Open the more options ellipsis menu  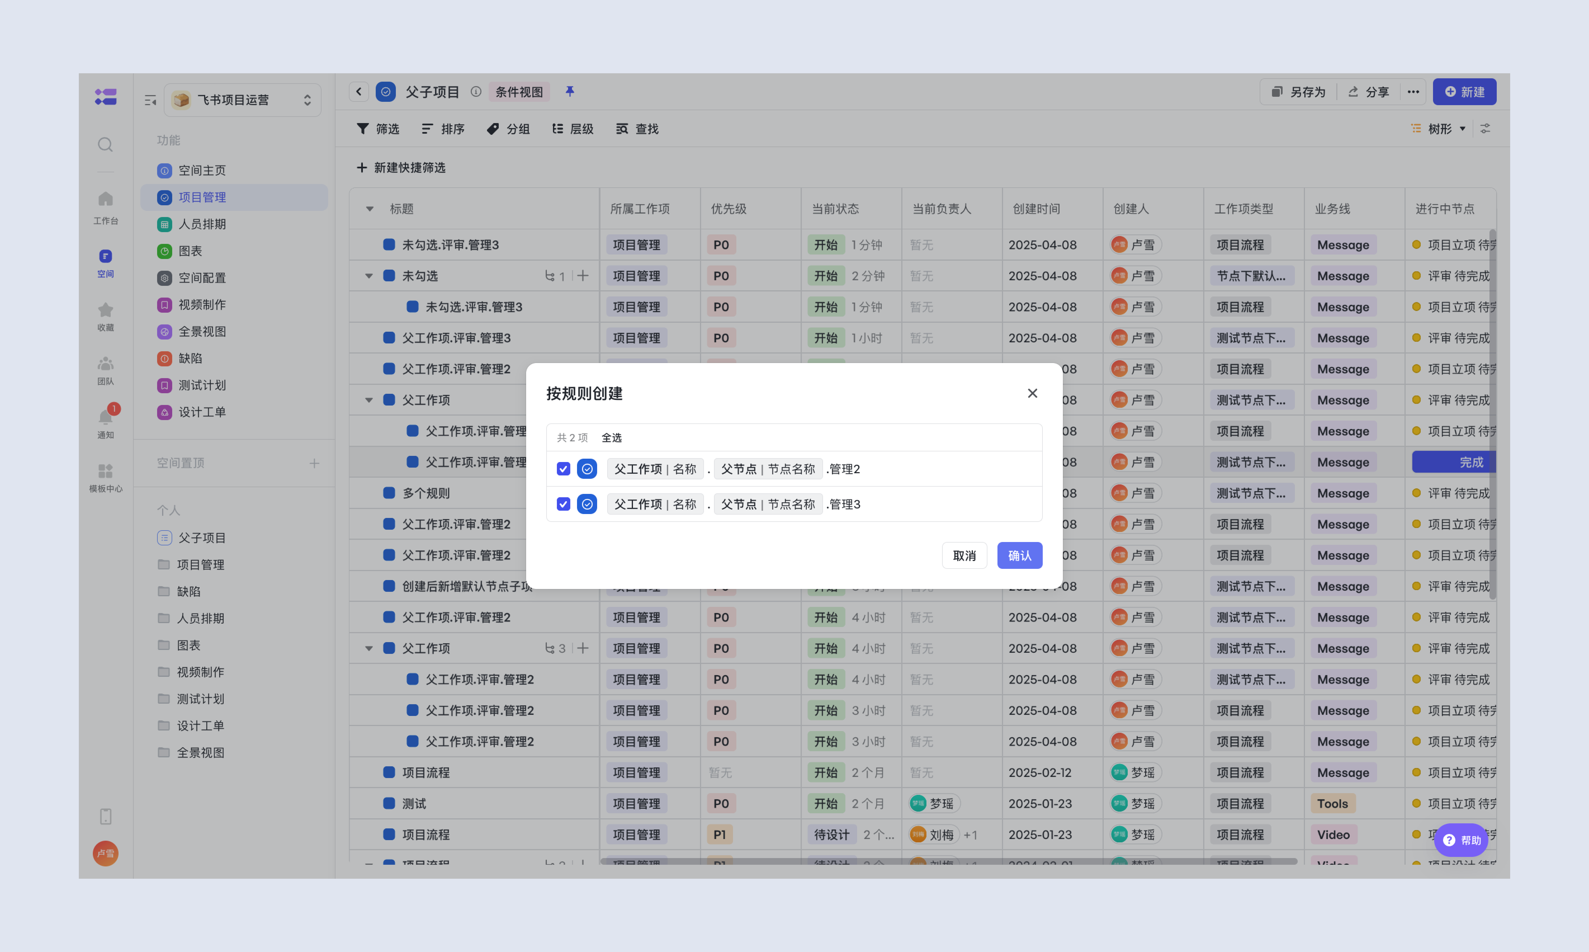[1413, 92]
